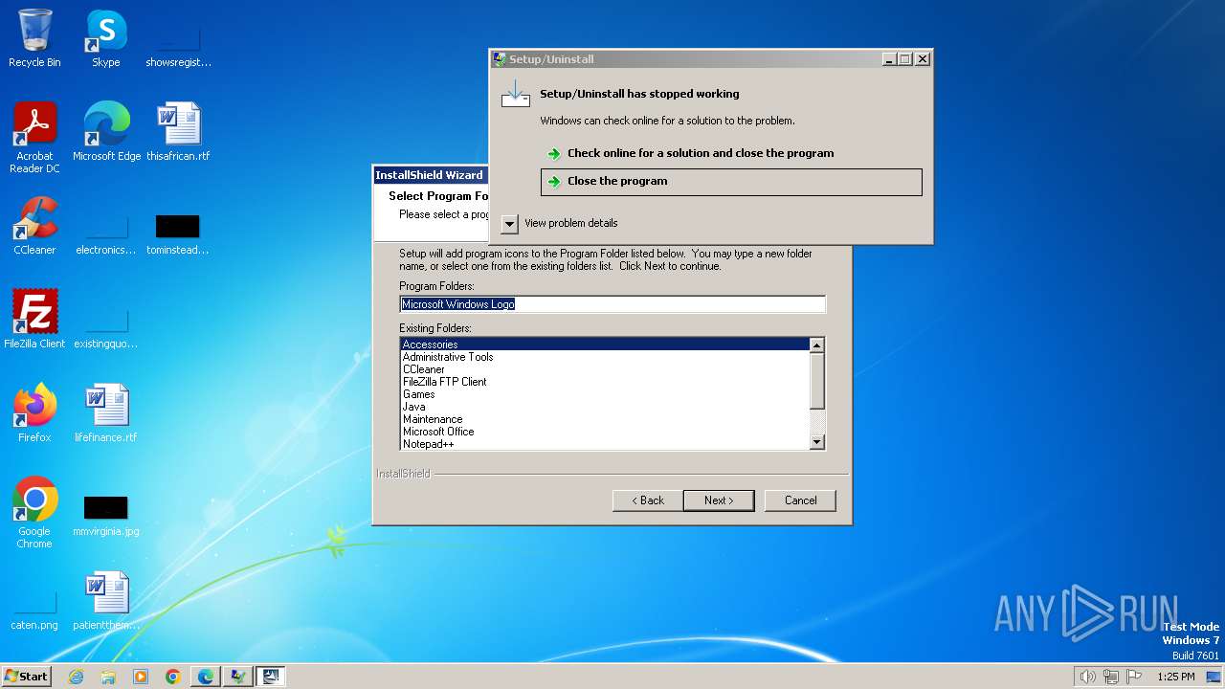Expand View problem details
1225x689 pixels.
point(509,223)
